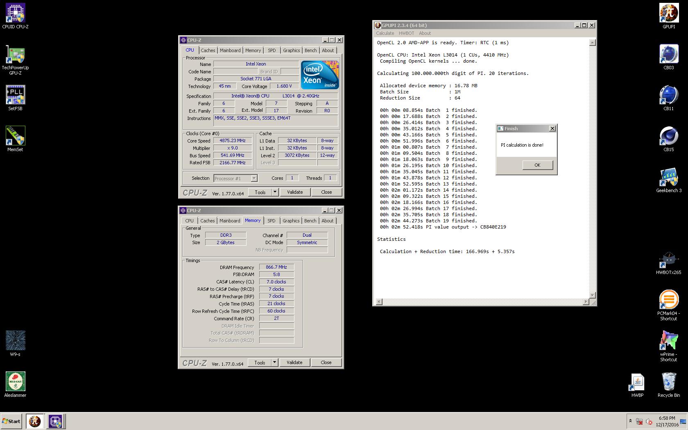
Task: Switch to Caches tab in top CPU-Z
Action: point(208,50)
